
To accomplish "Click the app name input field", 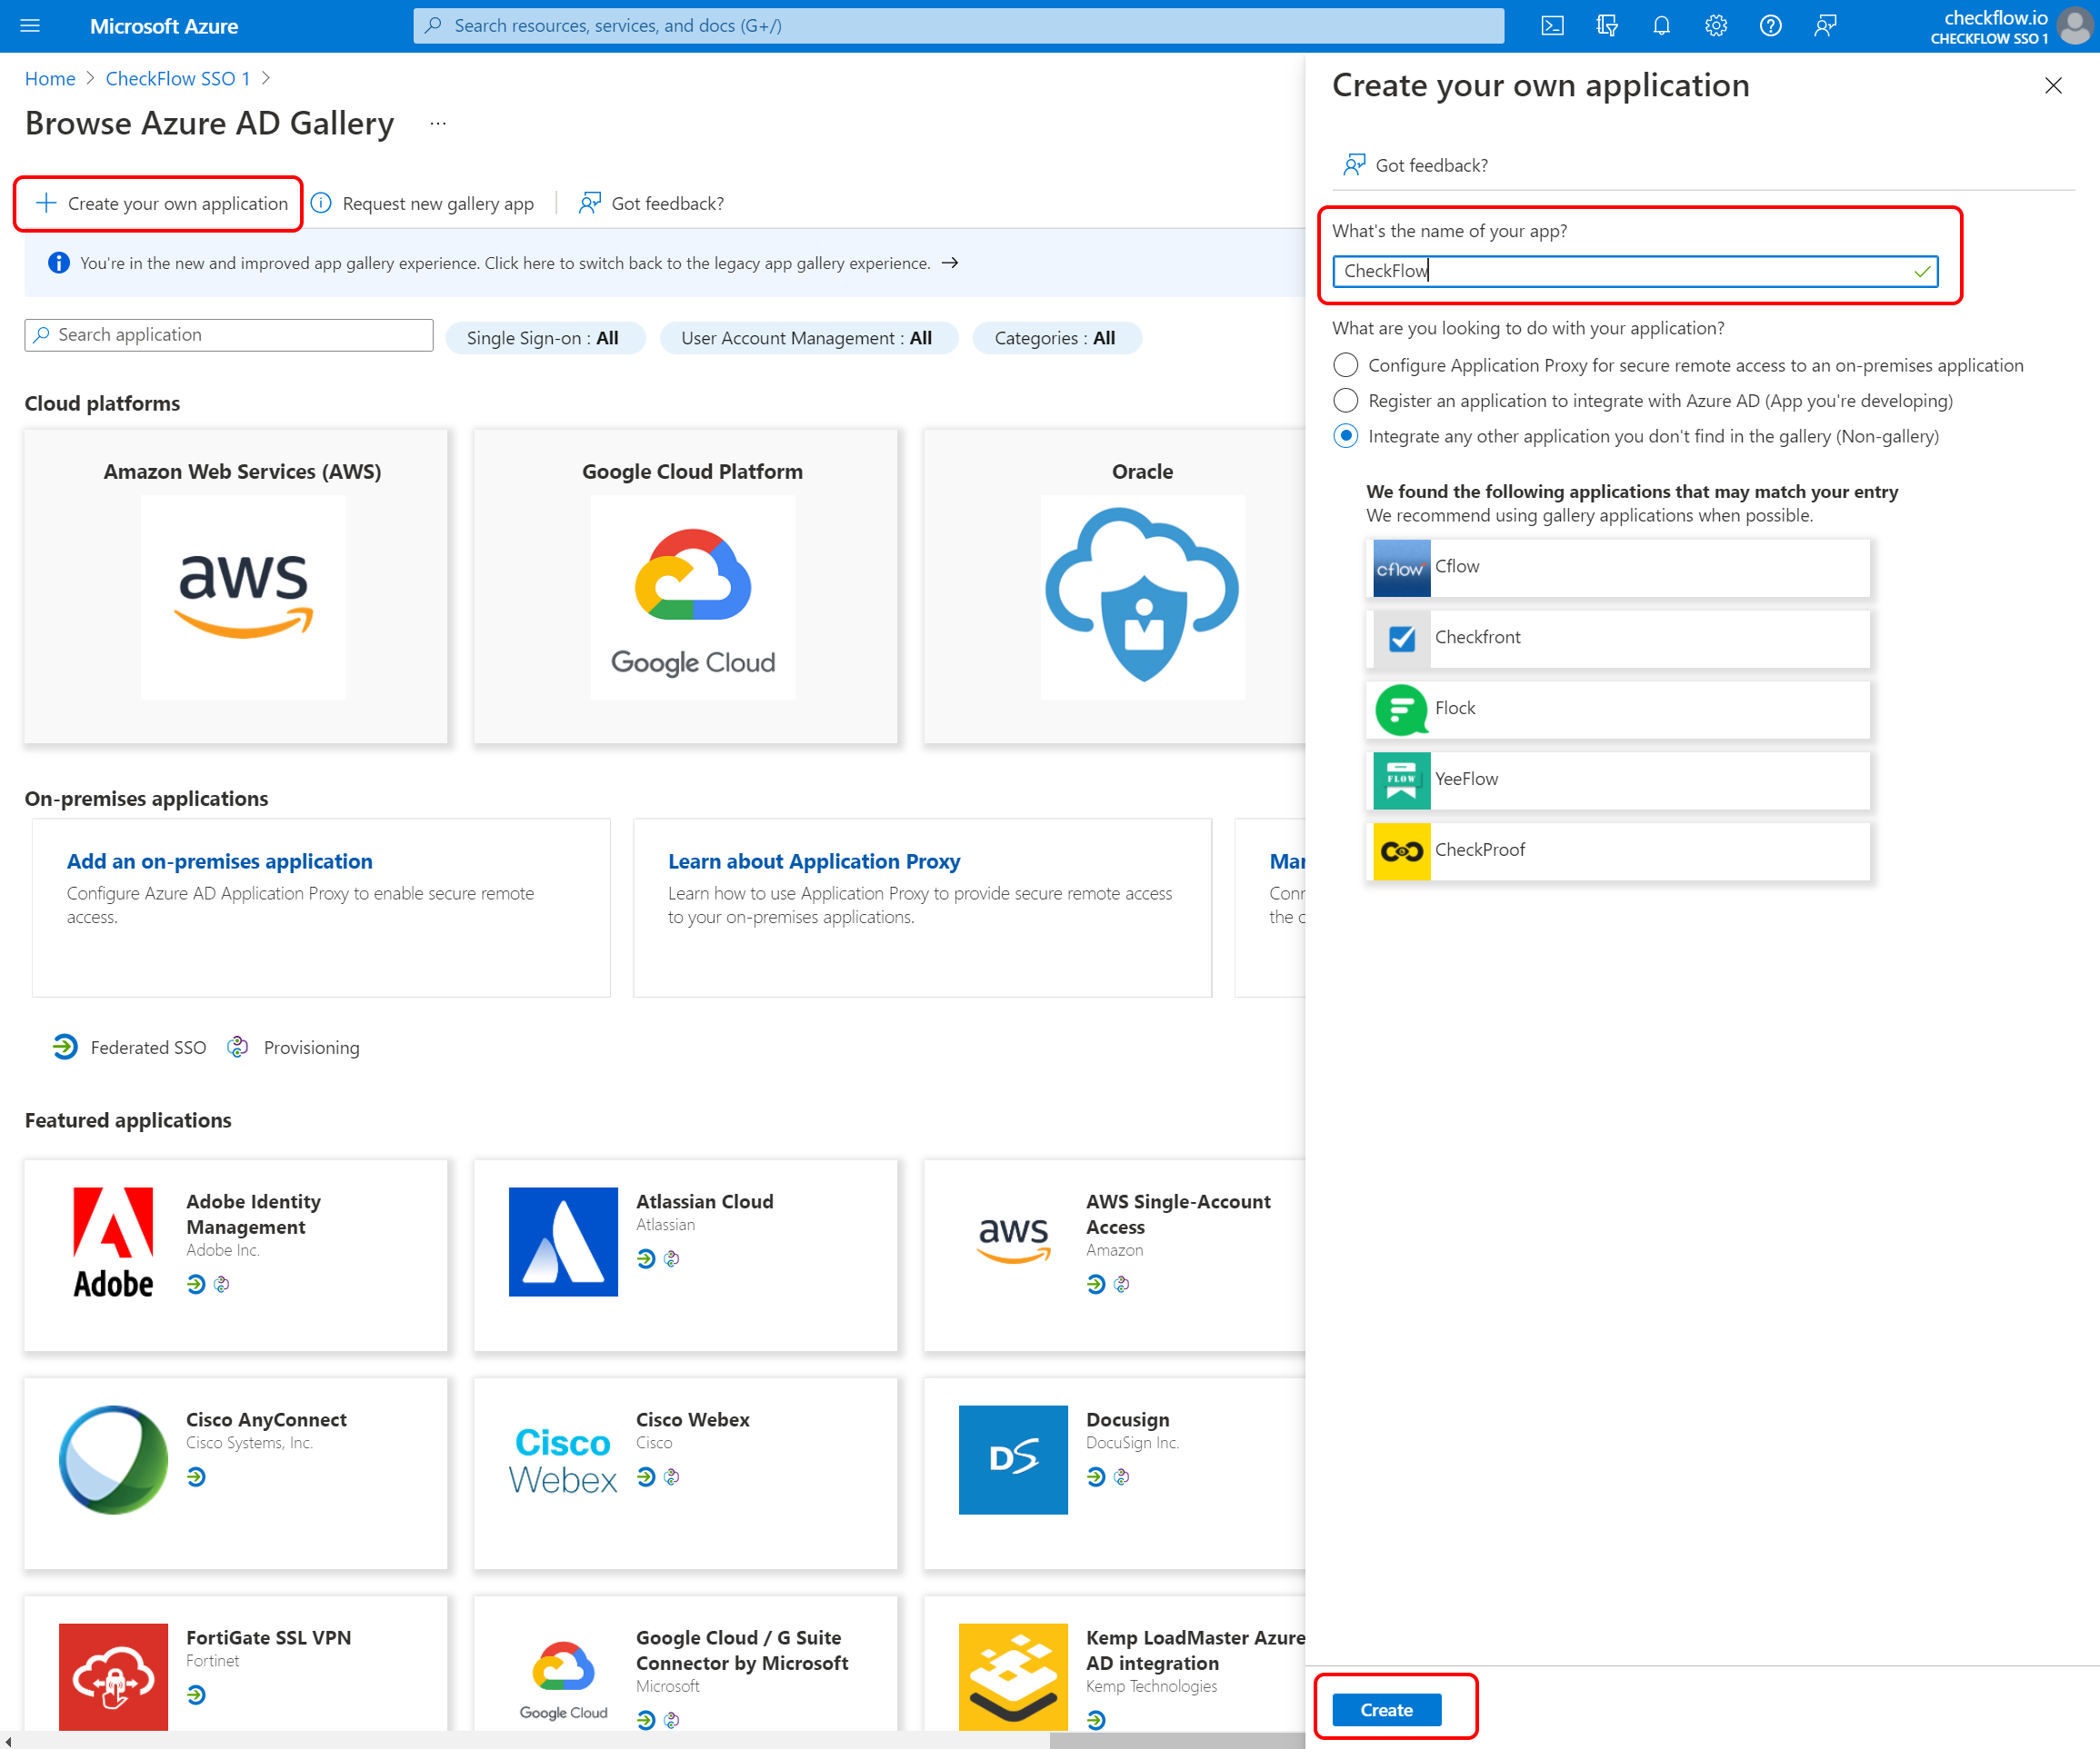I will coord(1635,270).
